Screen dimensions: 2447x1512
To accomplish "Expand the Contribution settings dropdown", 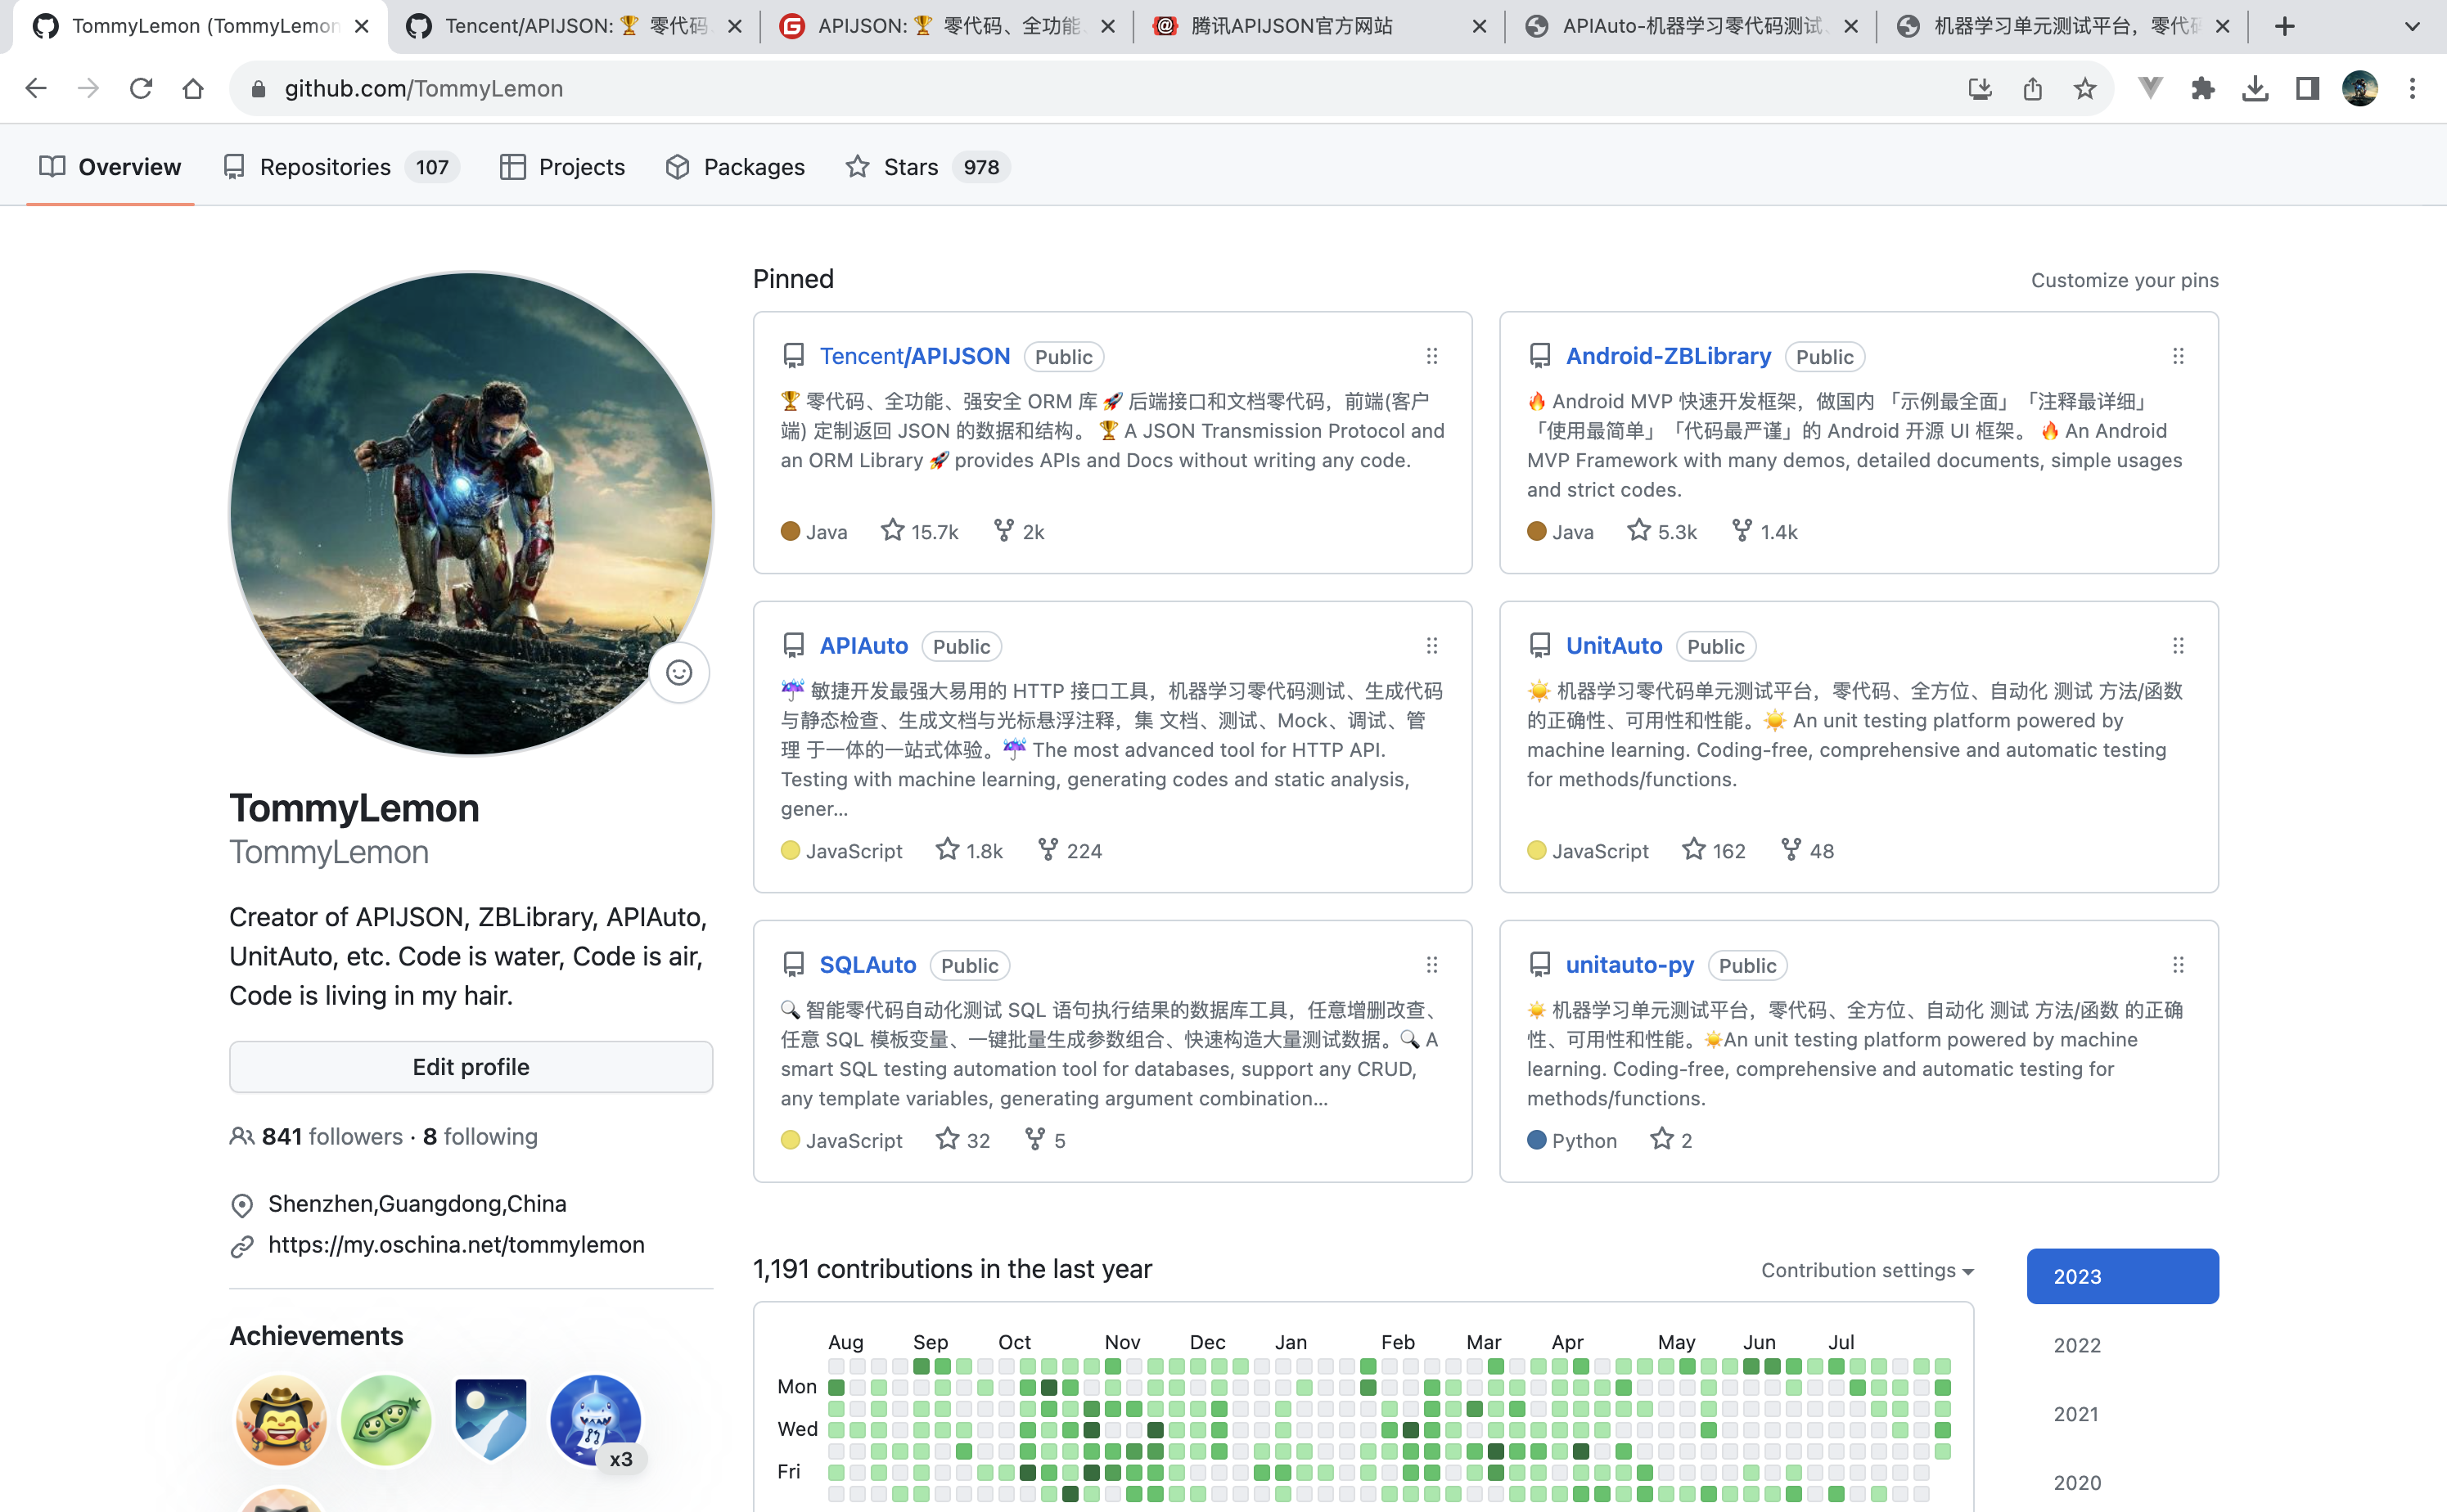I will (1867, 1270).
